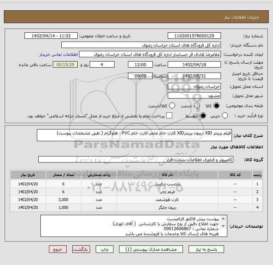Click the جزئیات اطلاعات نیاز header title
273x265 pixels.
point(242,17)
